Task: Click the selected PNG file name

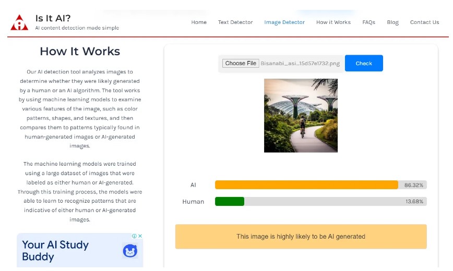Action: pyautogui.click(x=300, y=63)
